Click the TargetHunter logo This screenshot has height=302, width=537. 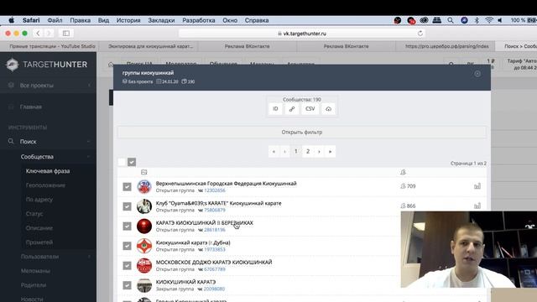(47, 65)
